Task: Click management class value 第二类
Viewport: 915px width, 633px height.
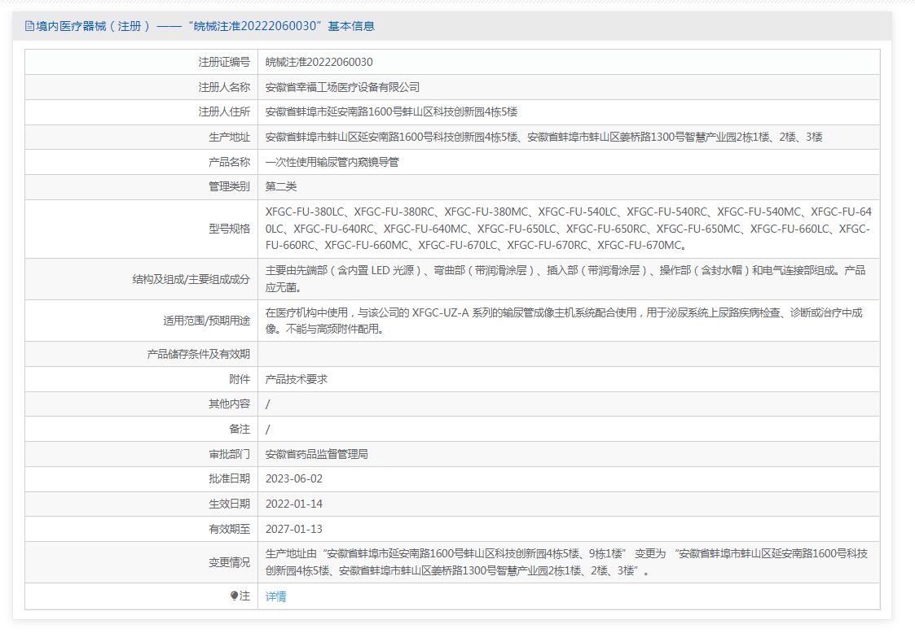Action: tap(281, 186)
